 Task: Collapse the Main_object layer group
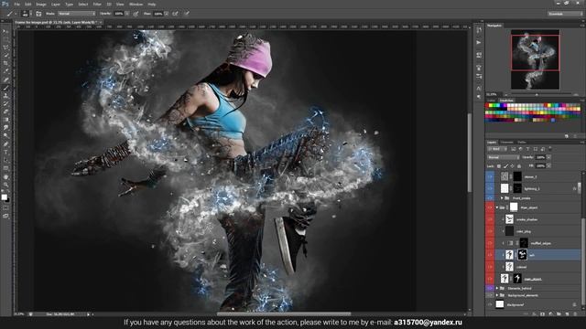click(x=497, y=207)
